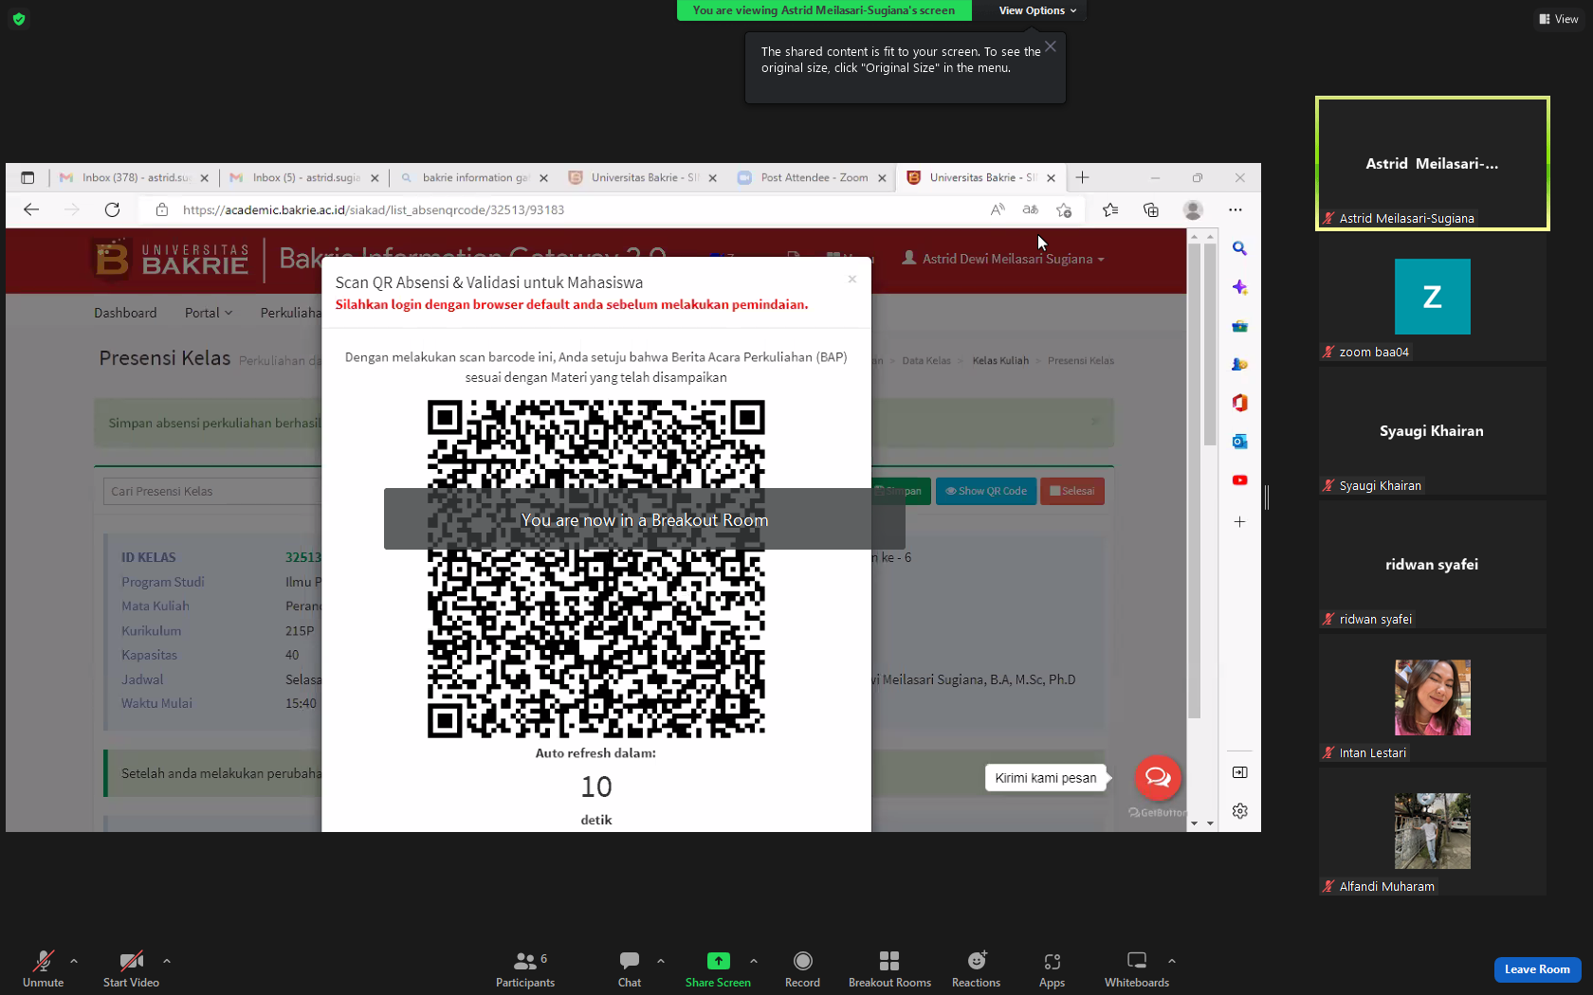Open the Participants panel
This screenshot has height=995, width=1593.
(x=525, y=968)
